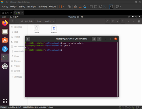Viewport: 142px width, 109px height.
Task: Open the 查看(V) menu
Action: tap(22, 7)
